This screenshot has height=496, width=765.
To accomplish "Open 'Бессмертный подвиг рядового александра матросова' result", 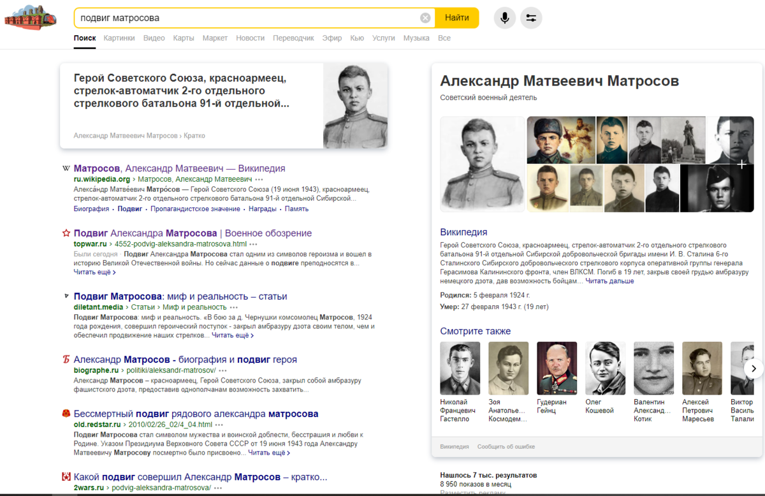I will pyautogui.click(x=196, y=413).
